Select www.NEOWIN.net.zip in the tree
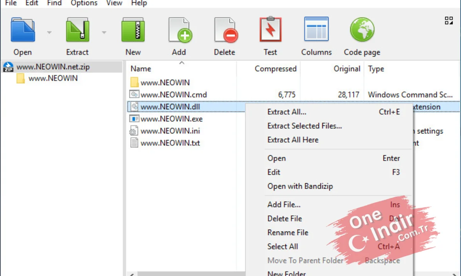Screen dimensions: 461x276 [x=53, y=67]
